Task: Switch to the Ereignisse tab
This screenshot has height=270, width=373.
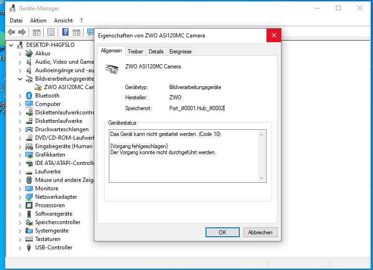Action: 180,52
